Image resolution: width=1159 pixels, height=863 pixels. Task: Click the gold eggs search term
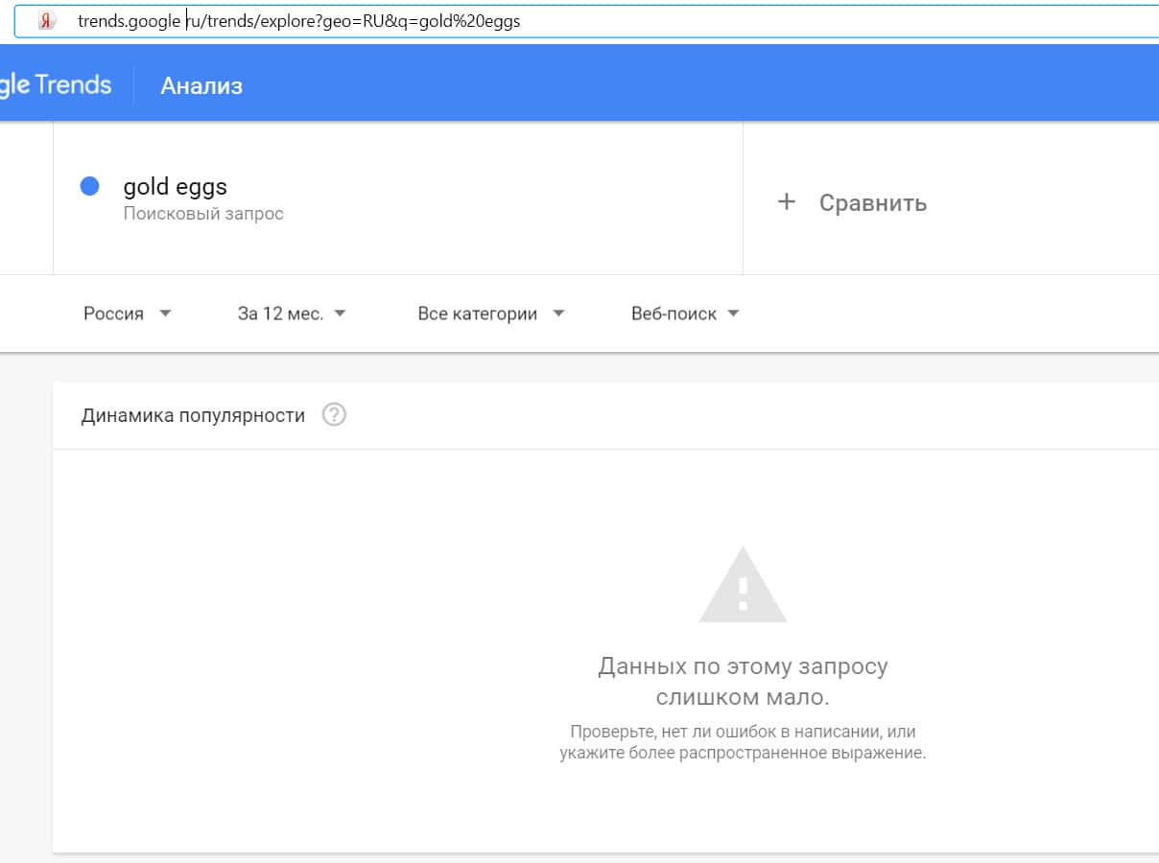176,186
